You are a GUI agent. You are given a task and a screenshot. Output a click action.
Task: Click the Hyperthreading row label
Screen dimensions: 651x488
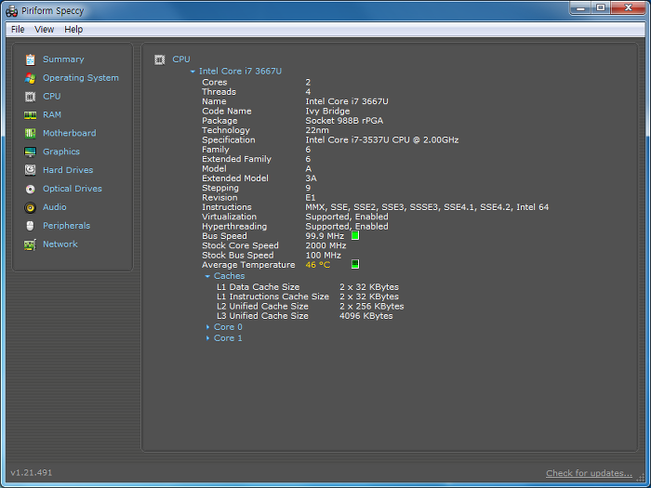click(234, 227)
